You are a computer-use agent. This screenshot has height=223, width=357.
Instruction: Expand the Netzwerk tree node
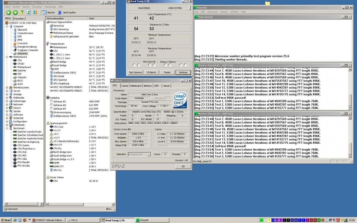7,105
